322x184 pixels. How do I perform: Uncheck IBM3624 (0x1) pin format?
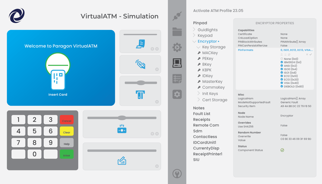282,62
